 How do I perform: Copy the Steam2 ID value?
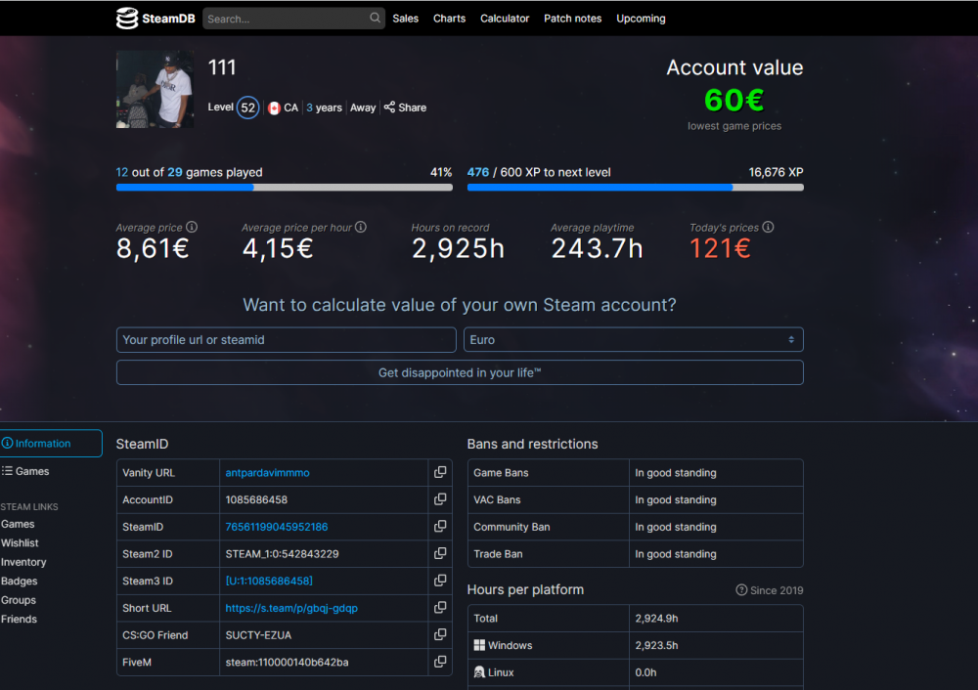coord(440,553)
